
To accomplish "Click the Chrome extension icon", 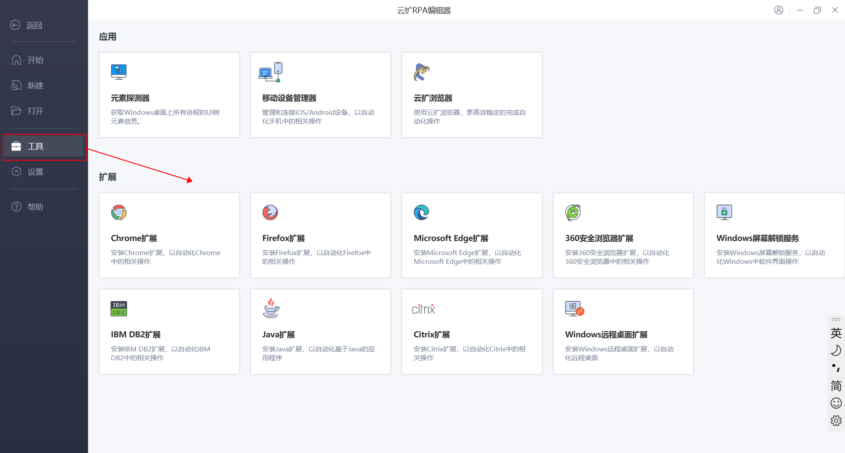I will [119, 212].
